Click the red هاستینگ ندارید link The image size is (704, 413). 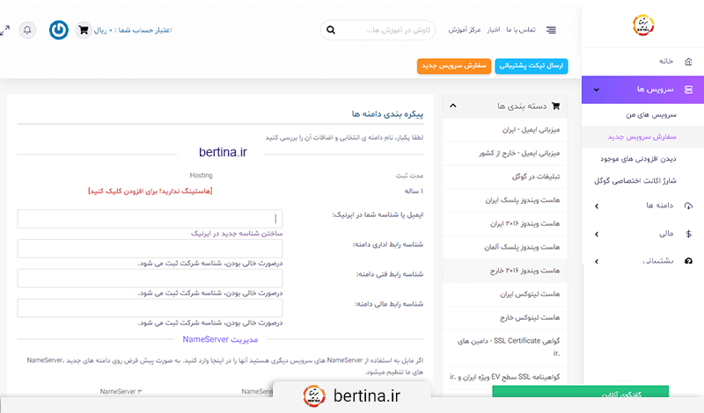[x=150, y=191]
